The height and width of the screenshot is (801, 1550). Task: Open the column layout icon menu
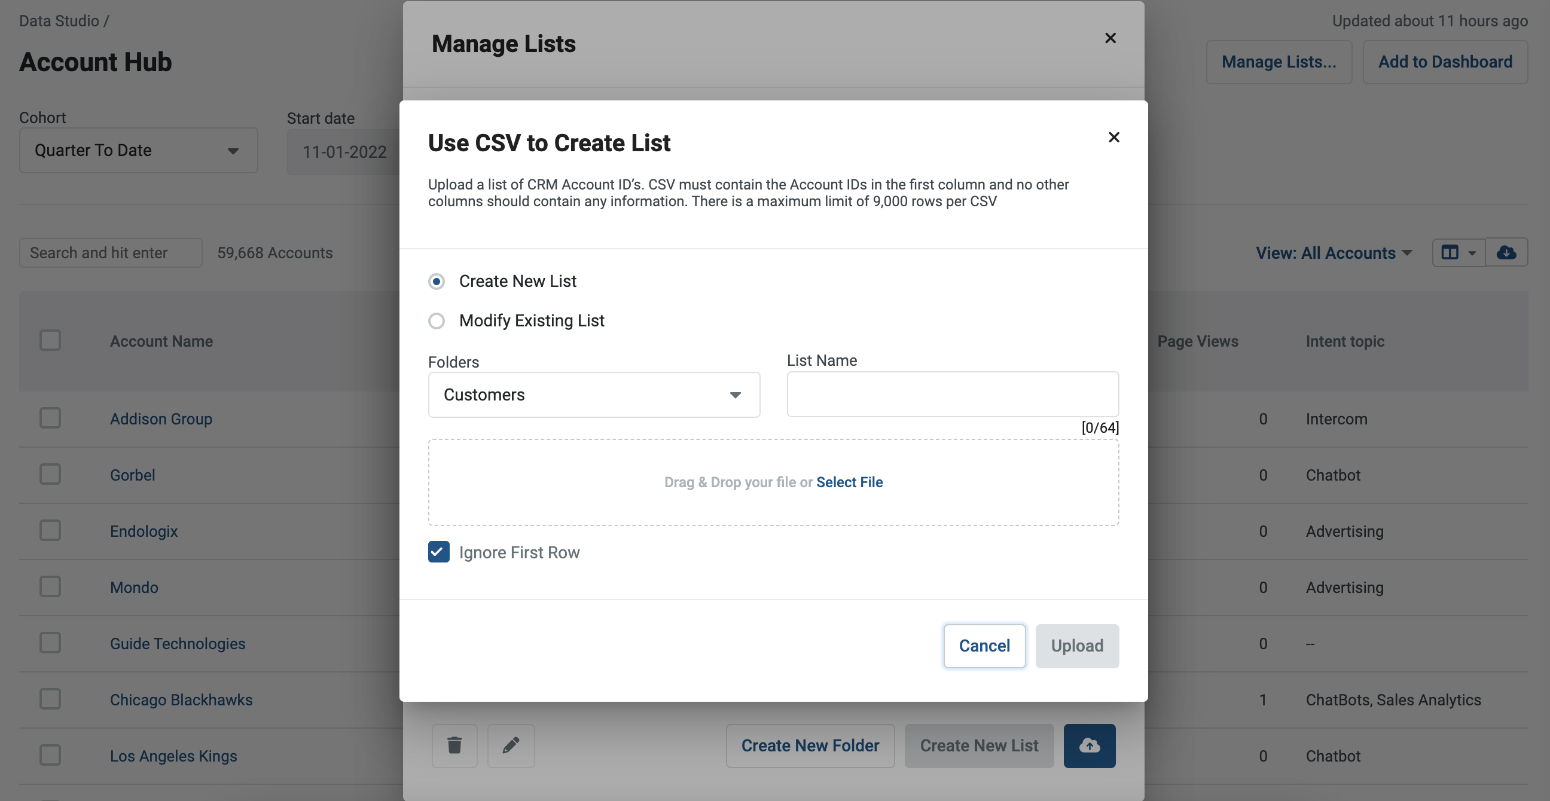tap(1459, 253)
